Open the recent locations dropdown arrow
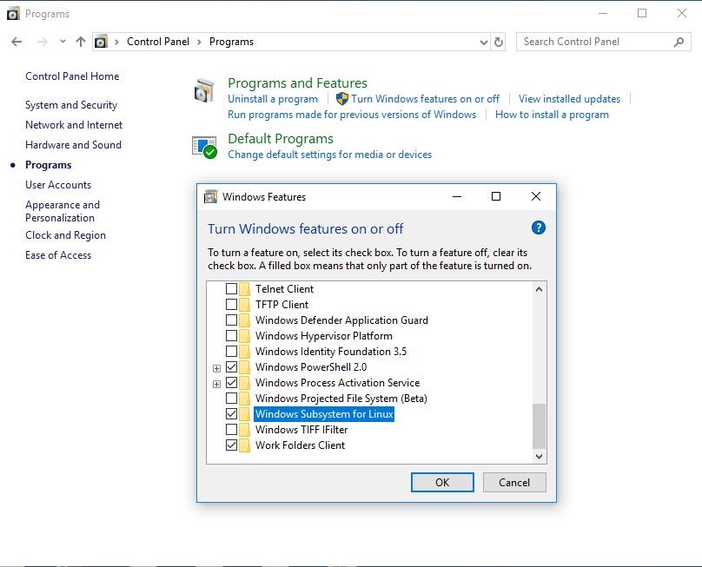This screenshot has height=567, width=702. coord(63,42)
